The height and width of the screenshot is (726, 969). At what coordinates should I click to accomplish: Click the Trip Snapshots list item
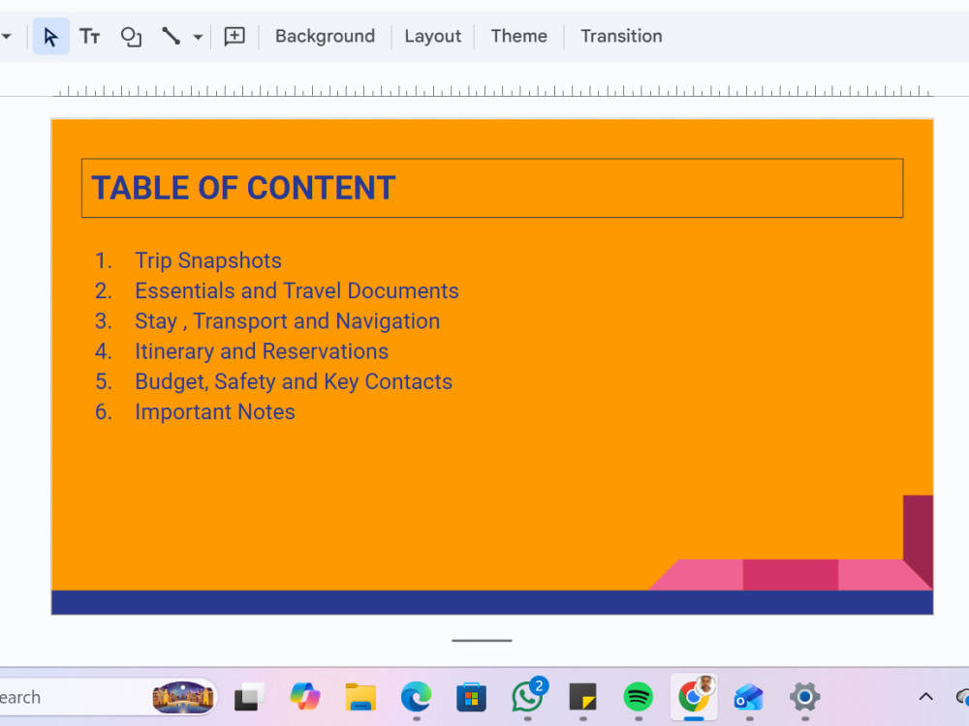[208, 260]
